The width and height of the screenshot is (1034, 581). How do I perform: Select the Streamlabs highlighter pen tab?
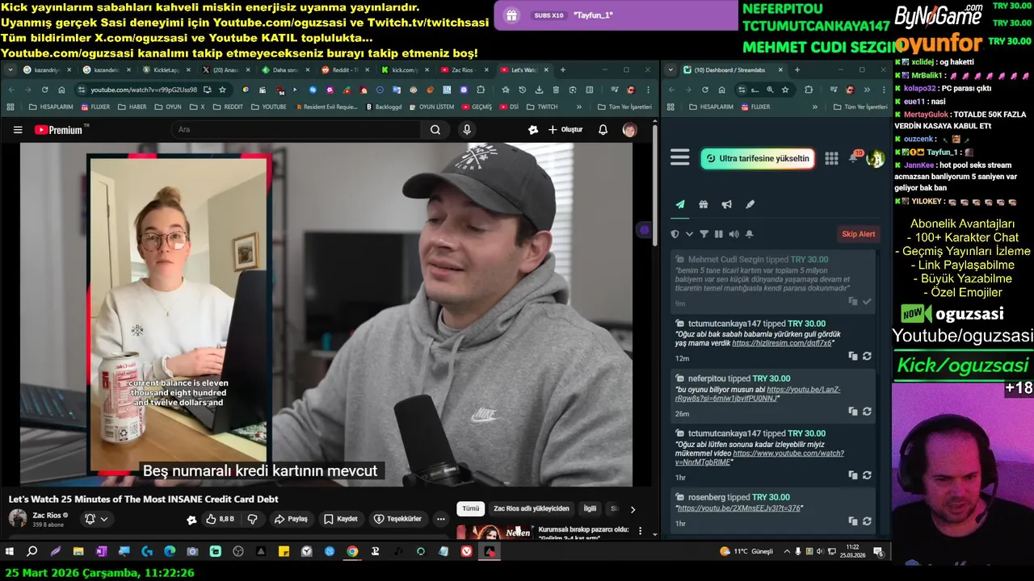750,205
